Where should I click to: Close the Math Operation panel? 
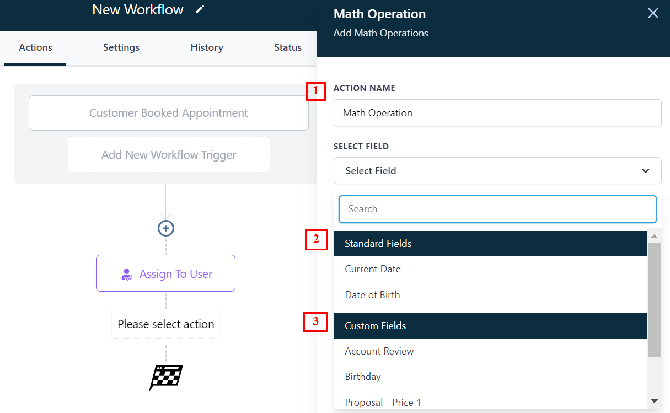653,13
